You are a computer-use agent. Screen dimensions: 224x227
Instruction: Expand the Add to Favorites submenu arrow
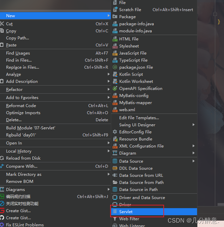click(x=108, y=97)
